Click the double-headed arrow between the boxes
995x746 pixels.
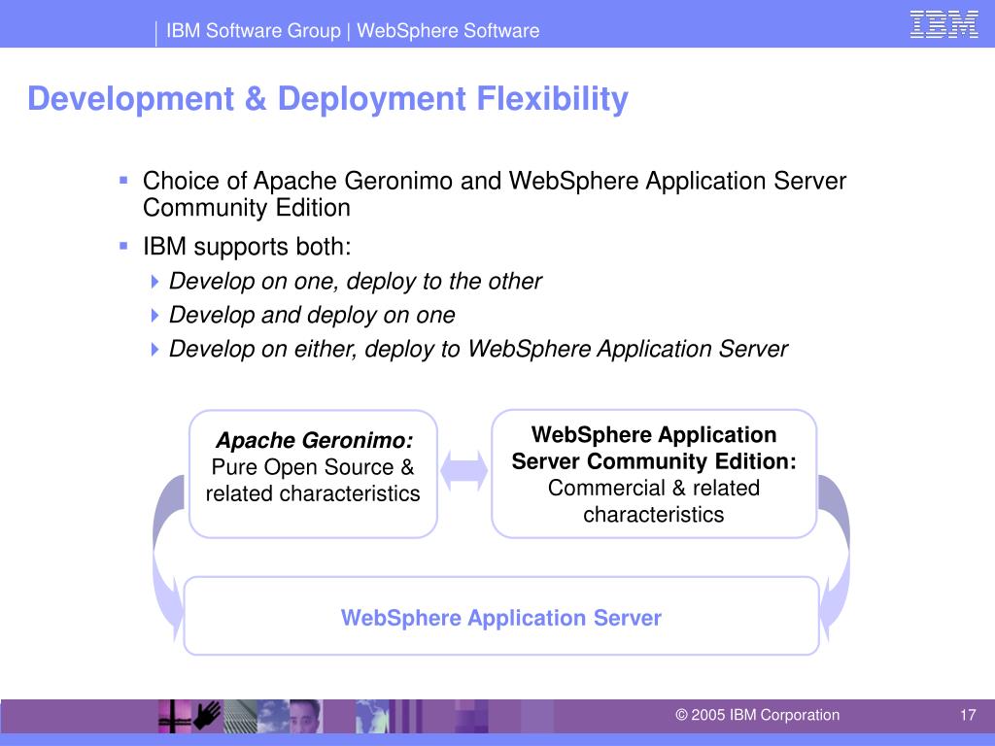tap(463, 471)
